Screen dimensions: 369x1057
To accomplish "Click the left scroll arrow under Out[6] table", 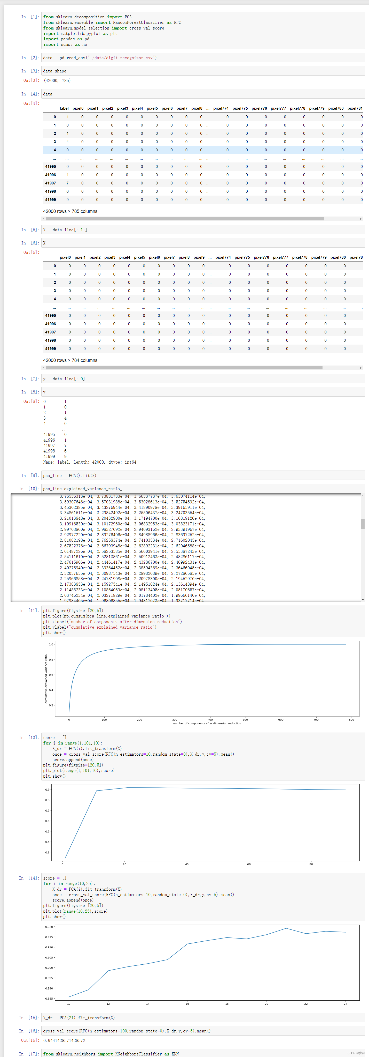I will coord(44,368).
